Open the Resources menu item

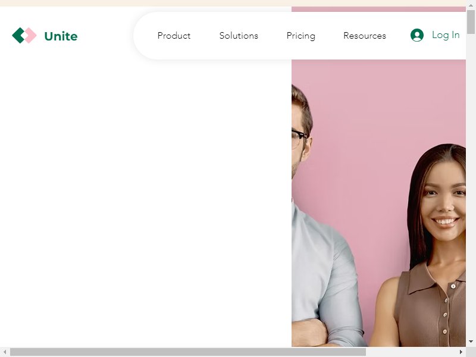coord(365,36)
